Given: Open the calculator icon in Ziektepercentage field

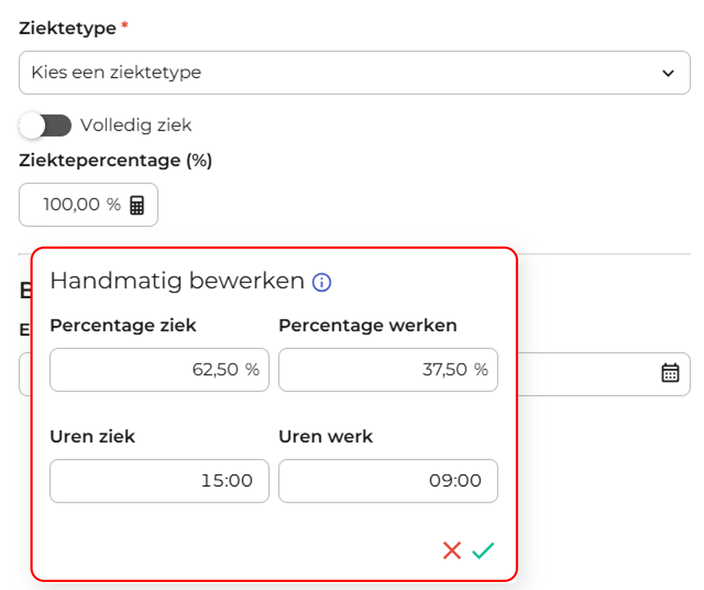Looking at the screenshot, I should point(137,205).
